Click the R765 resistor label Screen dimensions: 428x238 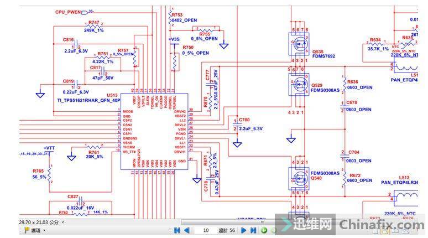pos(38,171)
